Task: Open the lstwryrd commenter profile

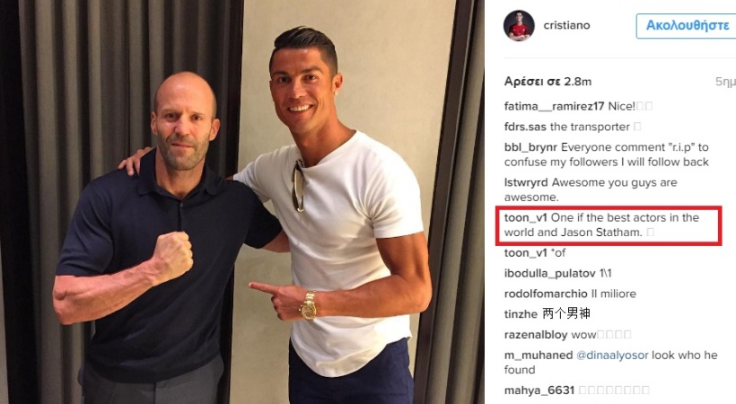Action: pos(526,182)
